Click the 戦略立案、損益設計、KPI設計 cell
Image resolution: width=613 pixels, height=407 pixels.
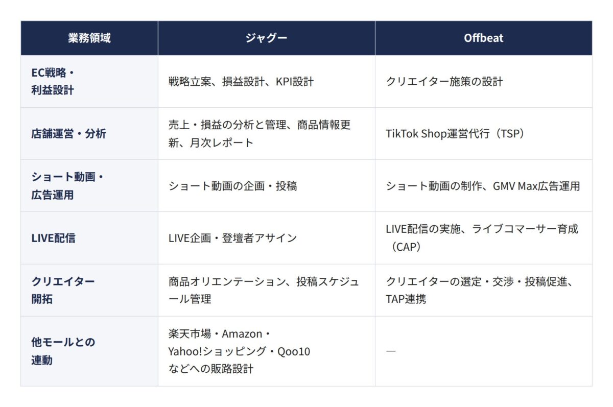tap(267, 81)
